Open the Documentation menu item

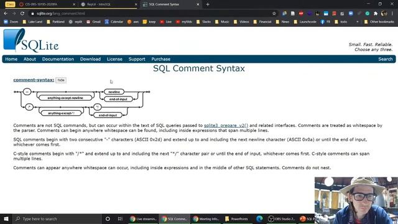point(58,59)
